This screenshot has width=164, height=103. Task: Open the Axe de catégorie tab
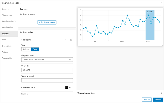coord(9,21)
